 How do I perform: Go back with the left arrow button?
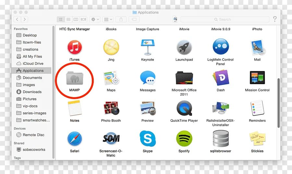(17, 19)
